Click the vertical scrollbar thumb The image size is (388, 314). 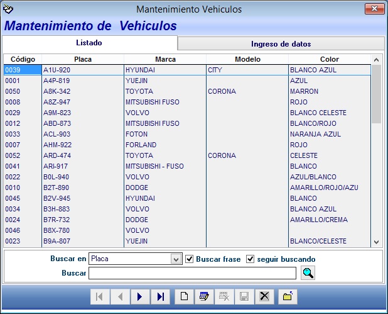[x=376, y=94]
